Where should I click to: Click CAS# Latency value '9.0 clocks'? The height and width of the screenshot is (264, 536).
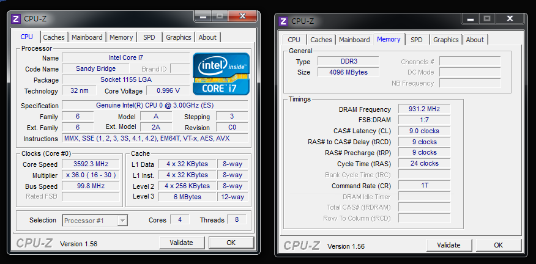click(425, 131)
